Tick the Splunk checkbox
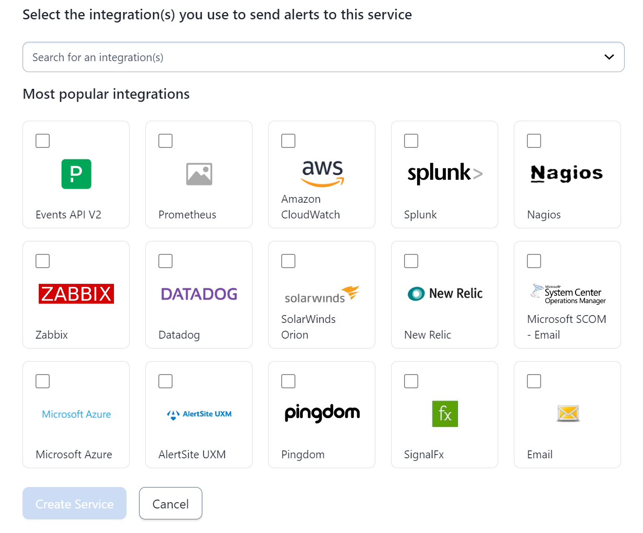643x533 pixels. click(x=411, y=141)
